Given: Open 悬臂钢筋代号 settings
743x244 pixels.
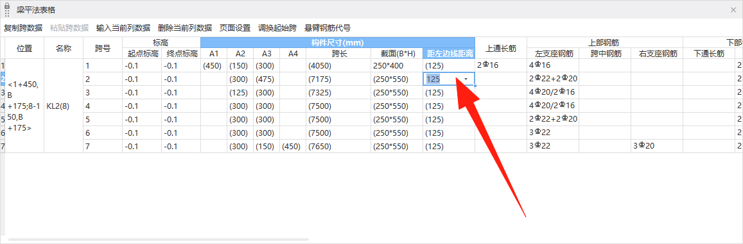Looking at the screenshot, I should [328, 28].
